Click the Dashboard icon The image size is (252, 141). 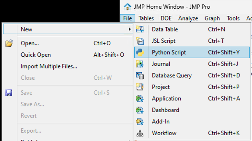[140, 110]
